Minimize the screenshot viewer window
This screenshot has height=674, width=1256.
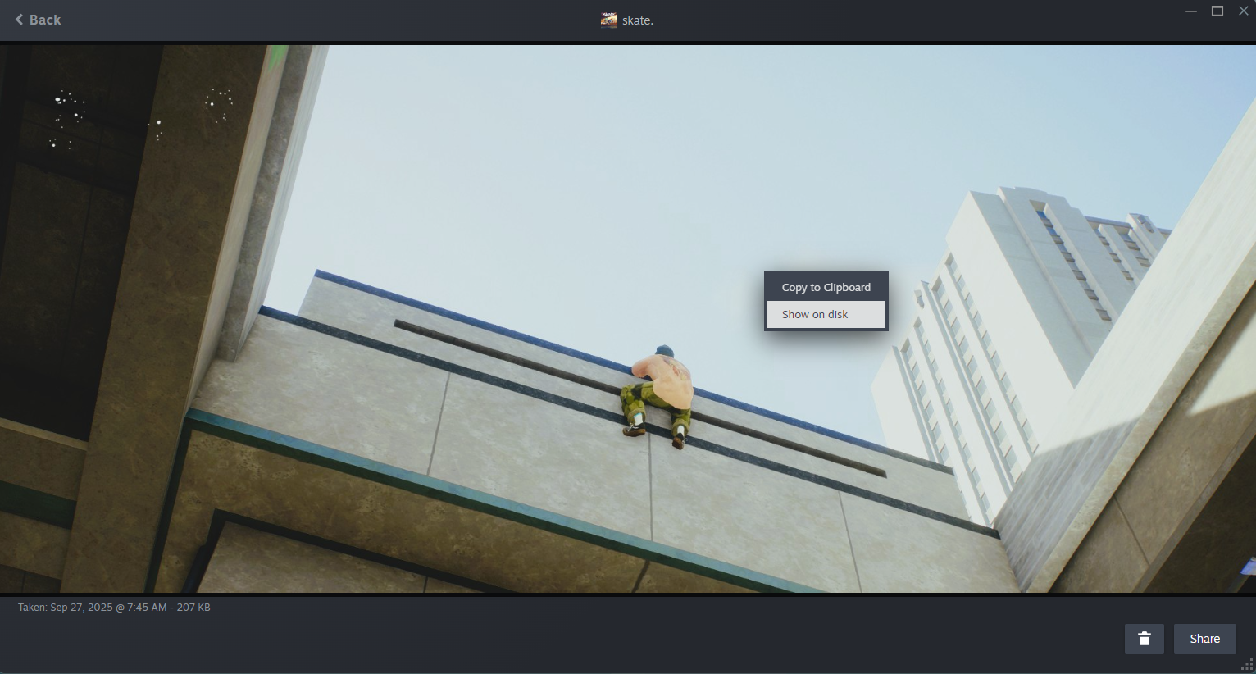tap(1191, 11)
